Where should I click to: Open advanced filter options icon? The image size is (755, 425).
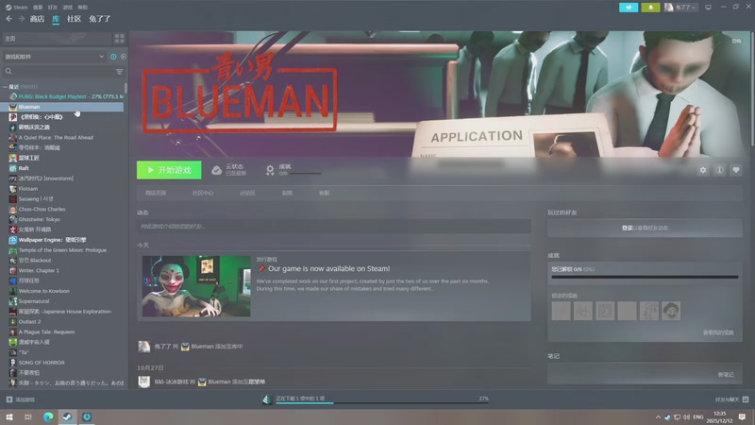120,72
